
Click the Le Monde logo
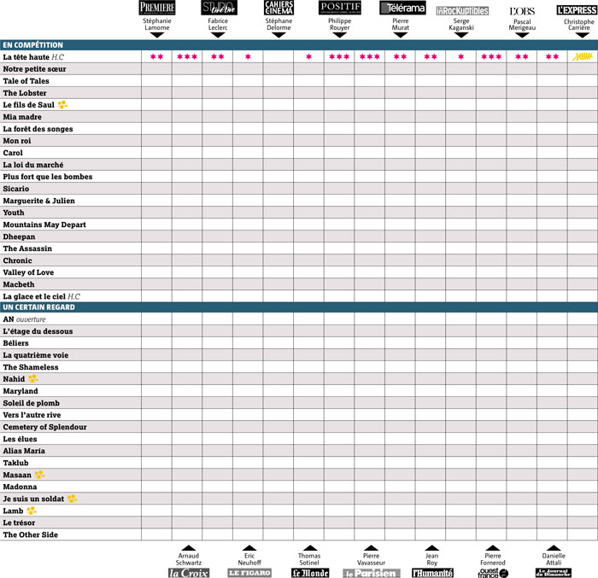[x=310, y=573]
